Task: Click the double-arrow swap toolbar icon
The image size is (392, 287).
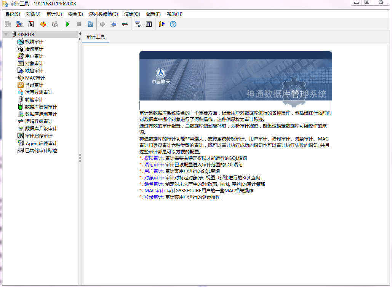Action: pyautogui.click(x=125, y=24)
